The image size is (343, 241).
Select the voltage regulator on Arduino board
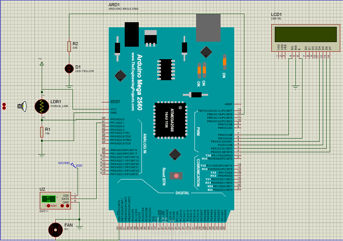coord(150,38)
